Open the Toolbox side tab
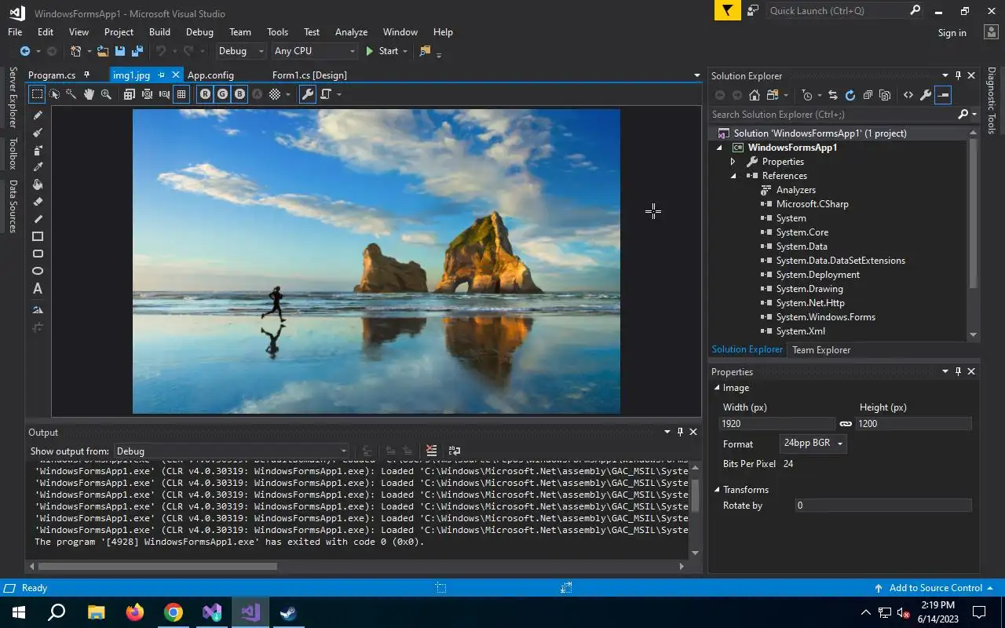The height and width of the screenshot is (628, 1005). pyautogui.click(x=13, y=154)
